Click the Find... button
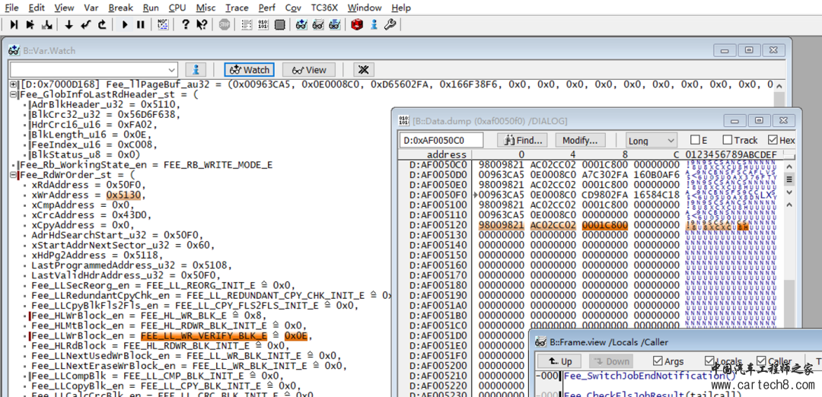 pyautogui.click(x=523, y=141)
